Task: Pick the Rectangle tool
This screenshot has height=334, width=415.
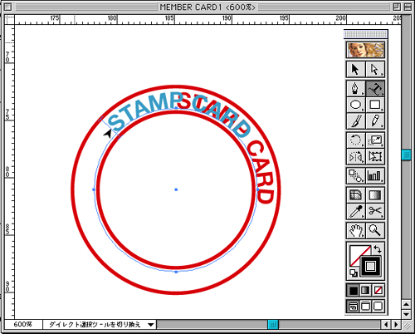Action: (375, 105)
